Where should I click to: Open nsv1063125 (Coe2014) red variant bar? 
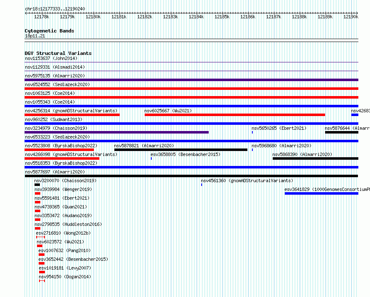pyautogui.click(x=191, y=97)
